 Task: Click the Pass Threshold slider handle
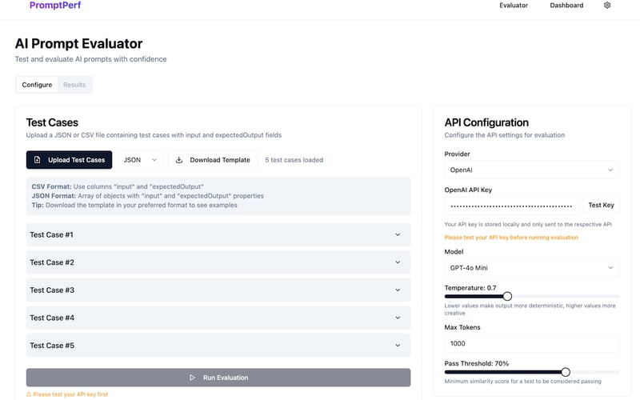click(x=566, y=372)
